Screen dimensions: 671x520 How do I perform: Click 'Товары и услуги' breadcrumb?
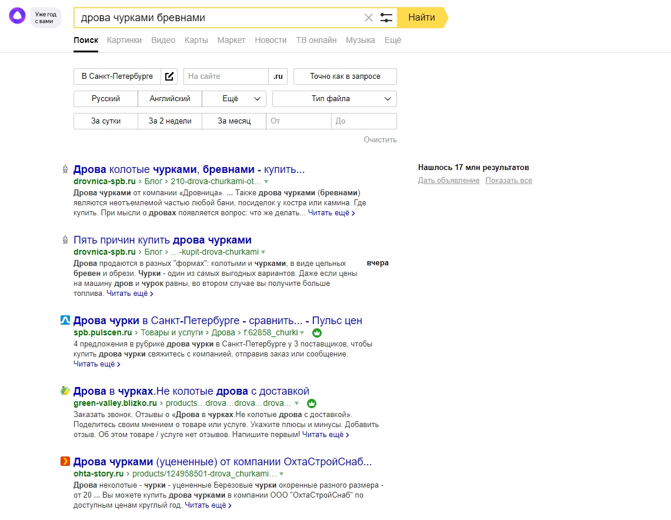[x=172, y=332]
